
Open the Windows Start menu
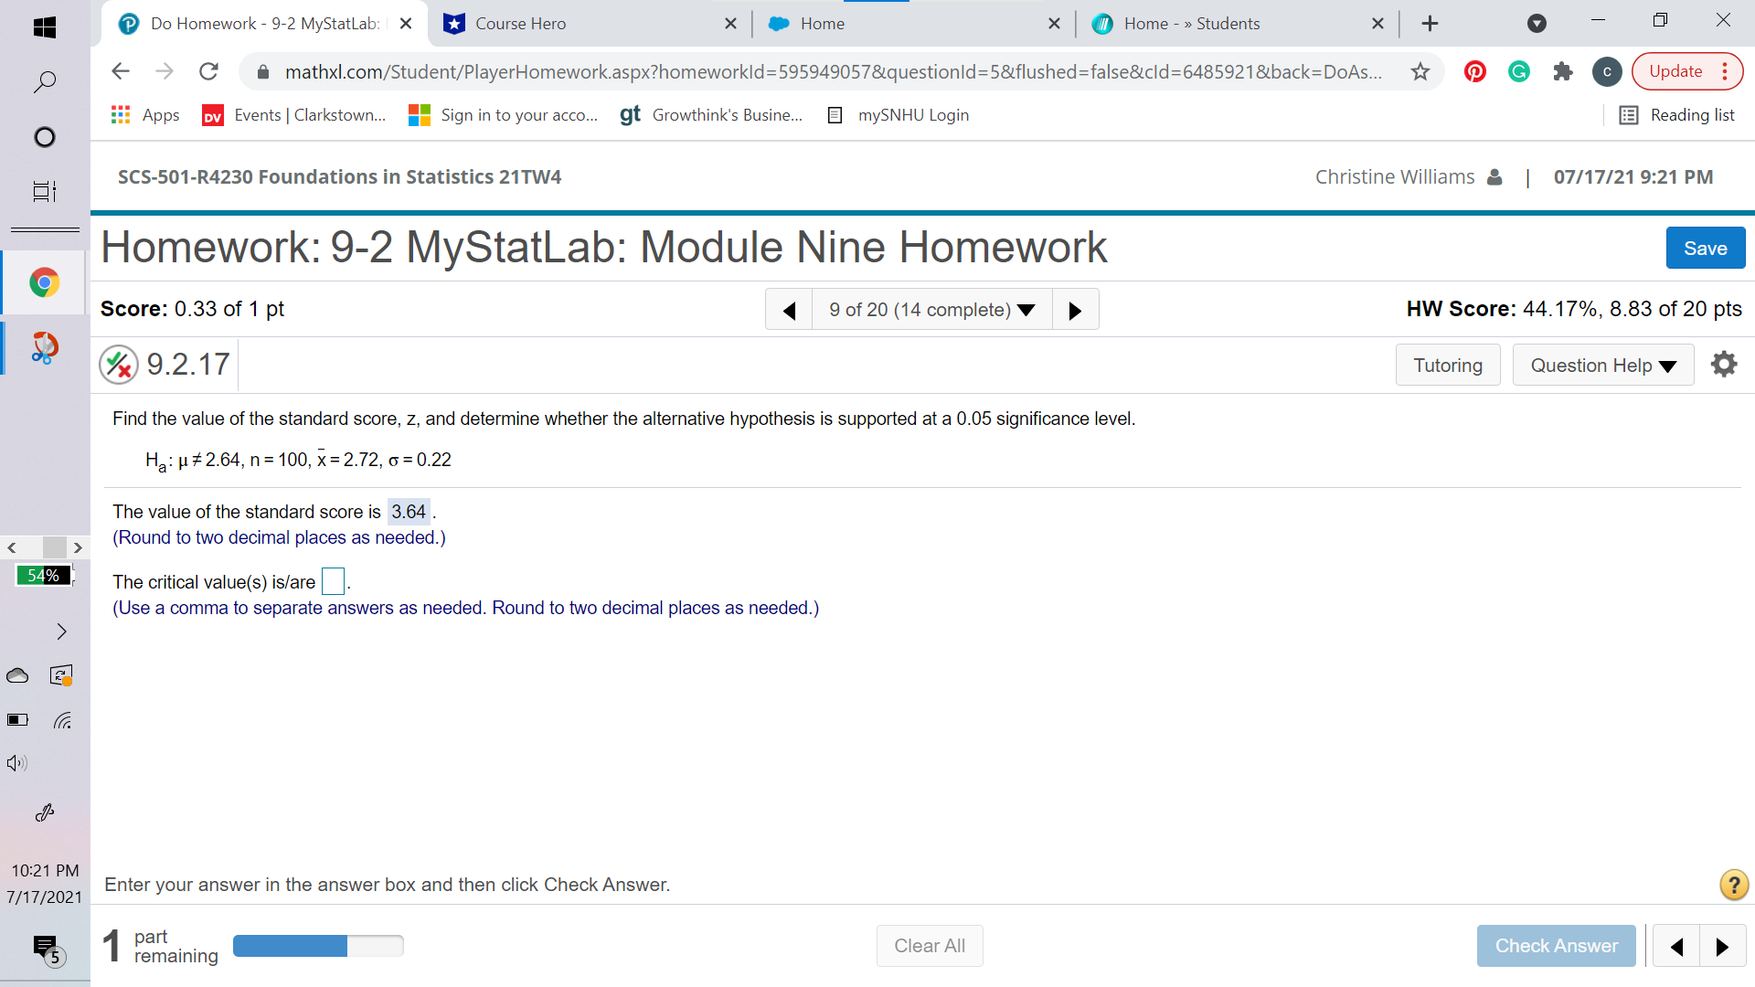(x=44, y=27)
